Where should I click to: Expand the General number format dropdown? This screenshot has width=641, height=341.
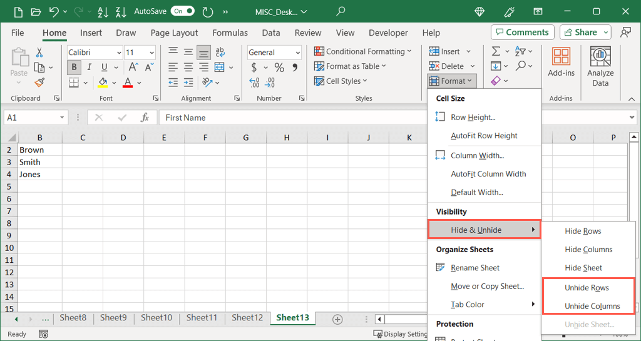click(274, 53)
